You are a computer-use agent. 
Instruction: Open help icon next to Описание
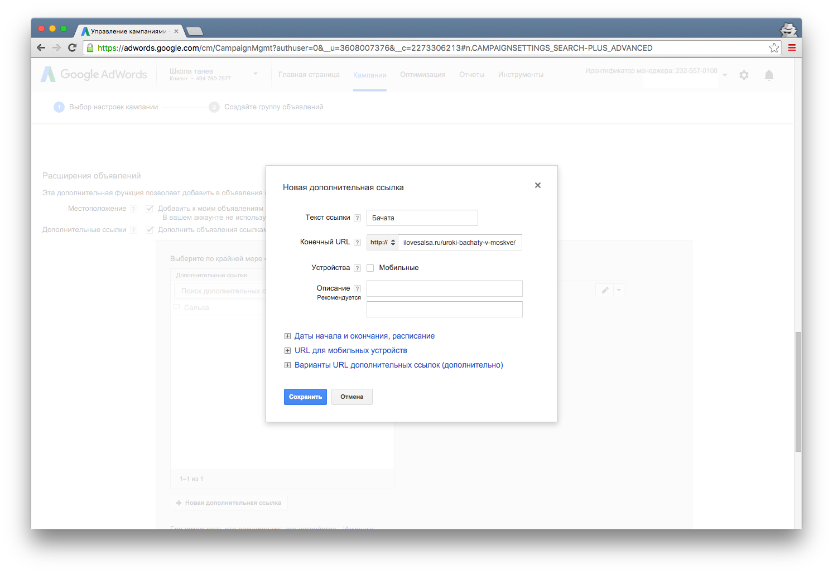[x=358, y=289]
